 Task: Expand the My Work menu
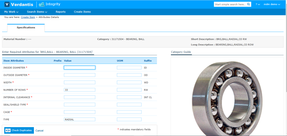click(x=11, y=12)
